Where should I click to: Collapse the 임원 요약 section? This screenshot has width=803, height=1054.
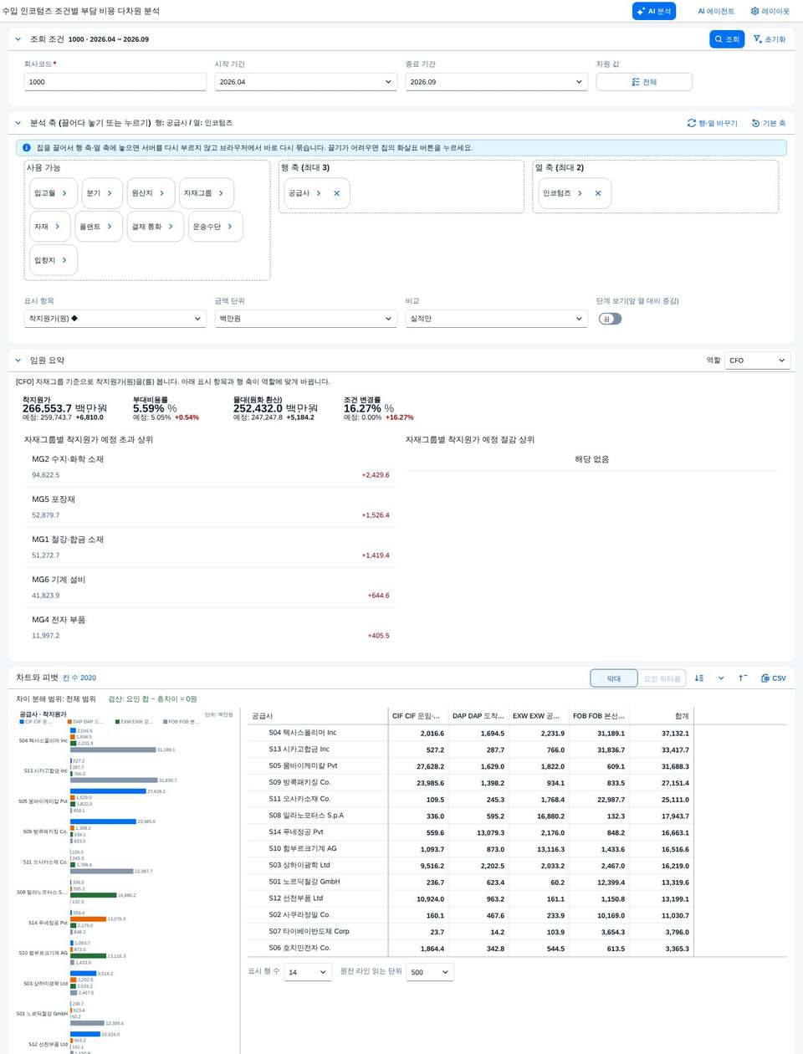pos(18,361)
